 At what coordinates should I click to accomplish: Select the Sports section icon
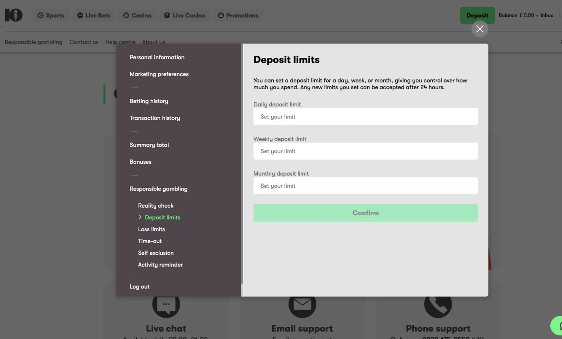[x=41, y=15]
